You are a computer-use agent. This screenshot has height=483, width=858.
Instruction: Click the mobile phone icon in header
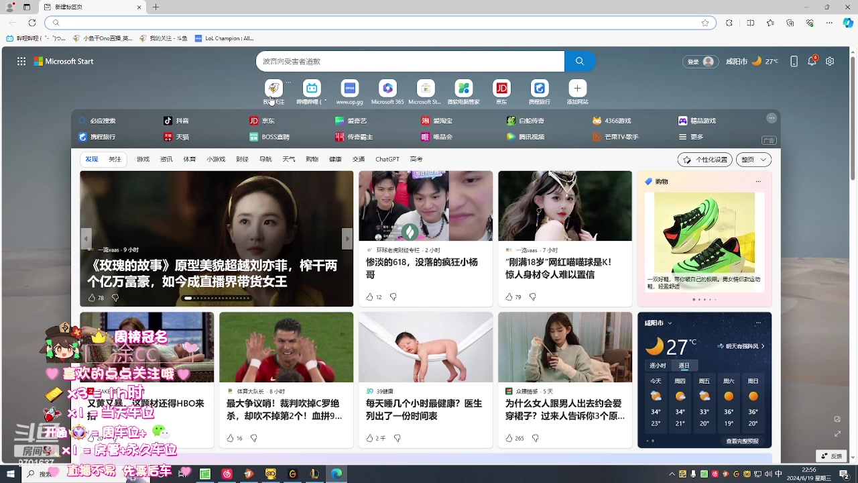point(794,61)
